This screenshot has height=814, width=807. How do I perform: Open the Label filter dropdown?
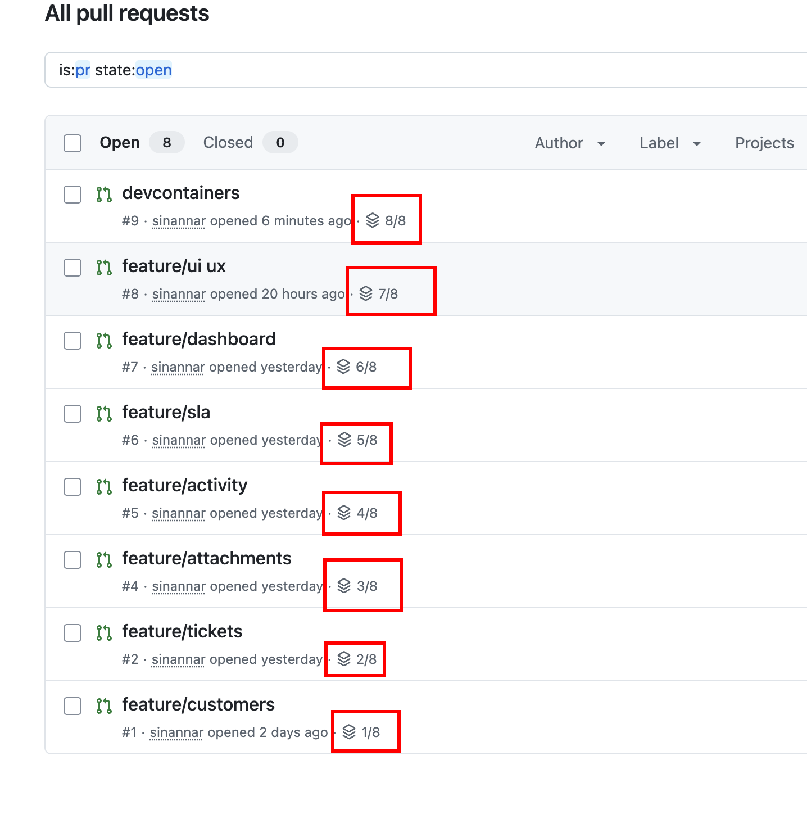670,143
